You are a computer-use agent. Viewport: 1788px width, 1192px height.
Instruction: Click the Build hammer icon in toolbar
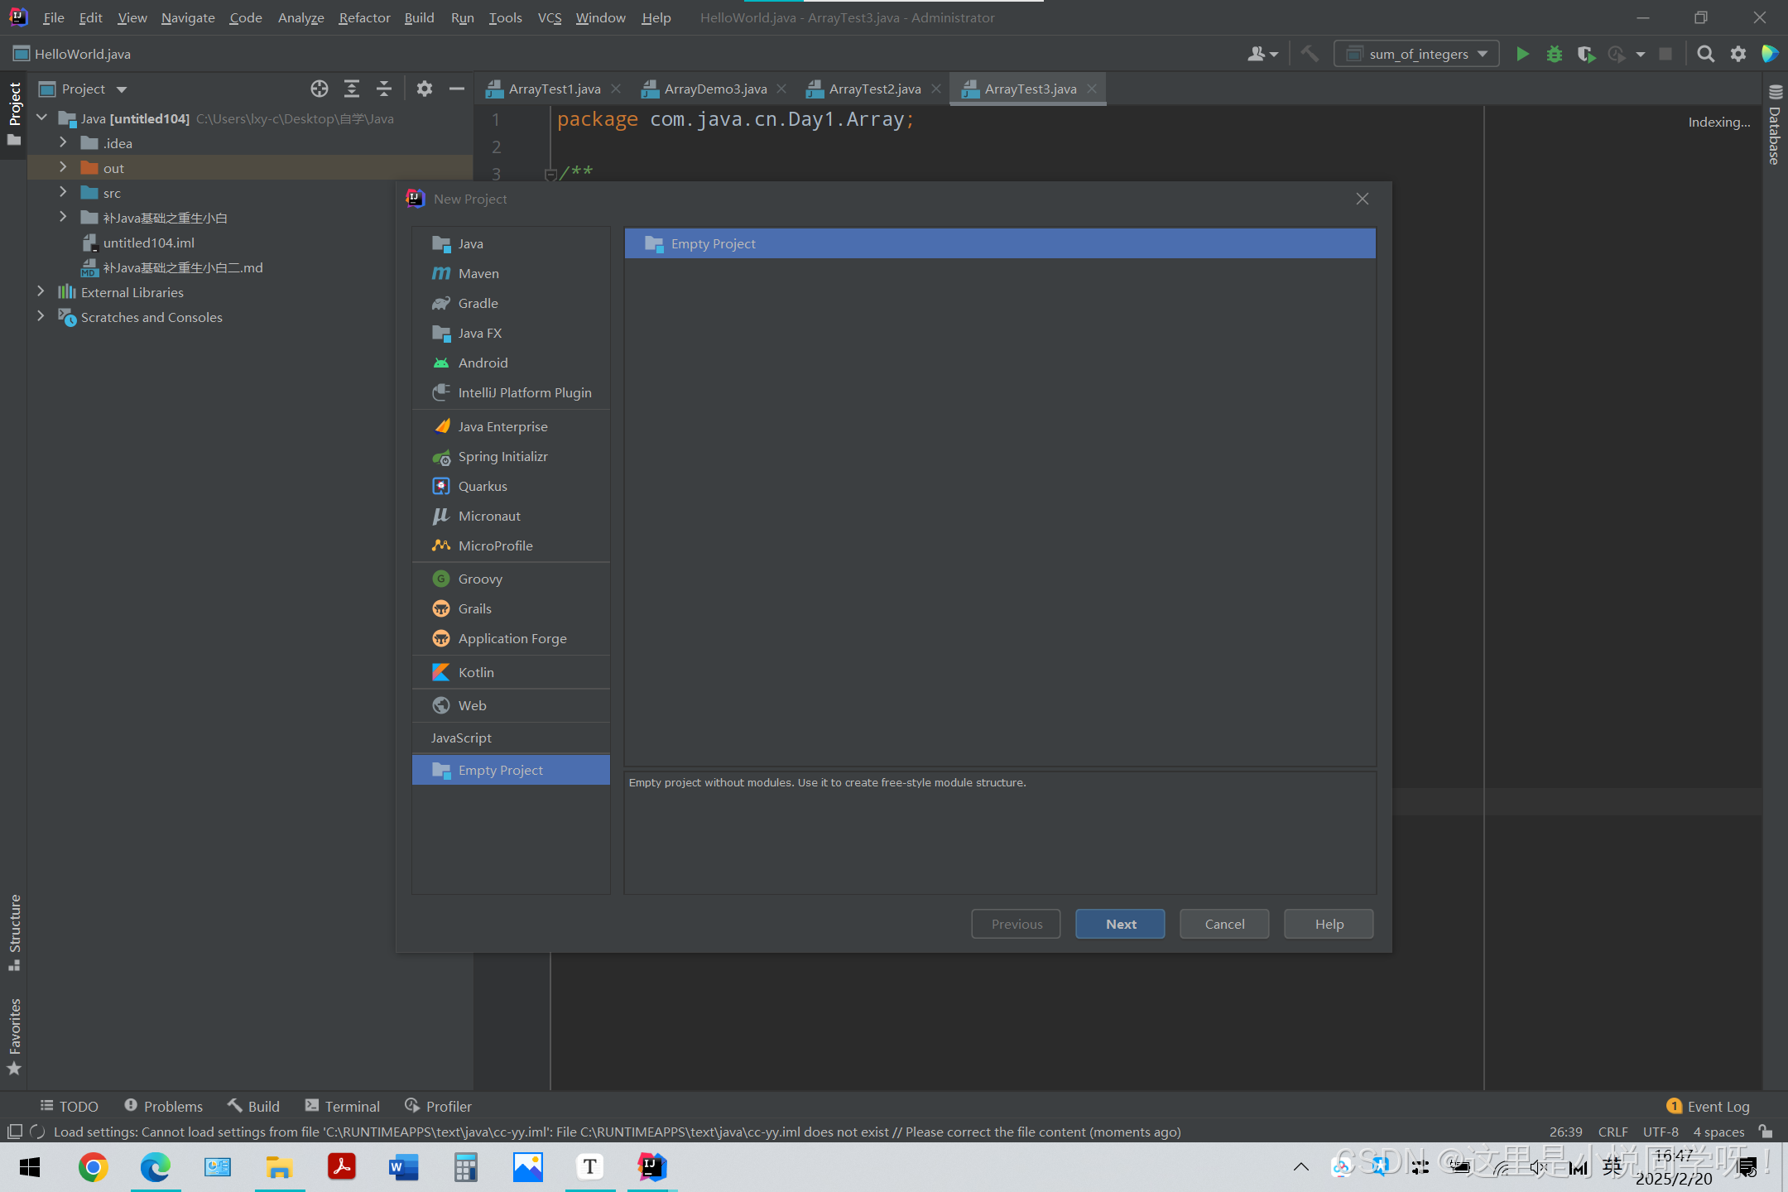click(1310, 54)
